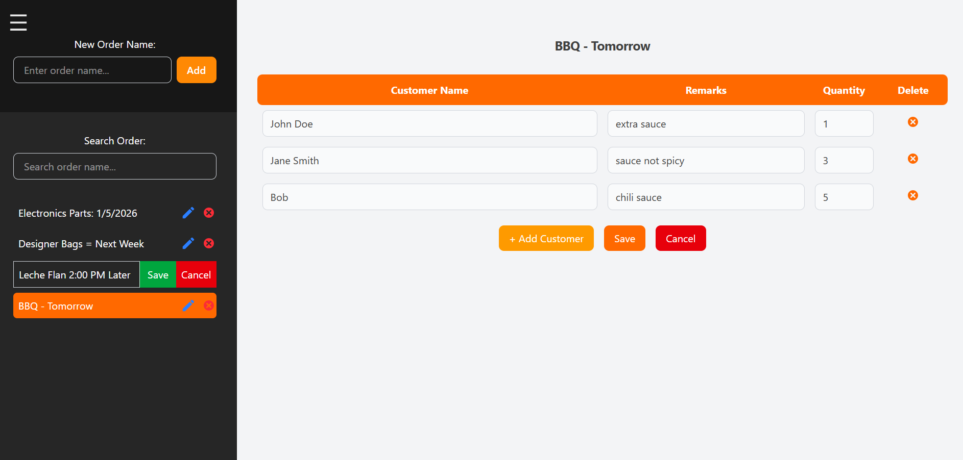
Task: Open the hamburger menu icon
Action: click(18, 22)
